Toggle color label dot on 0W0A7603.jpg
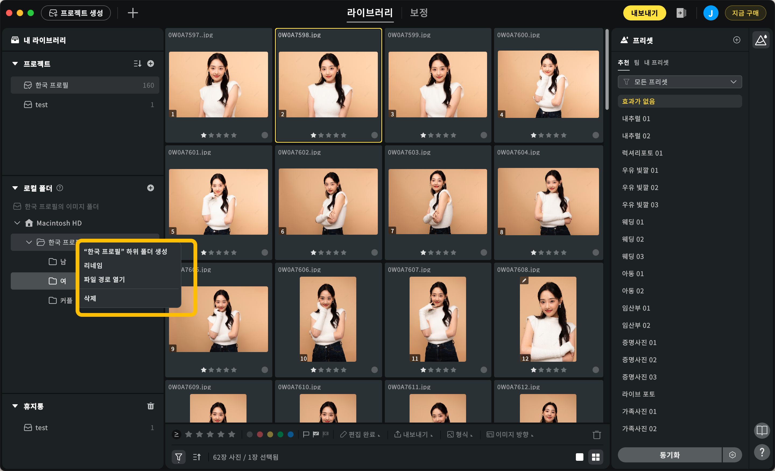The height and width of the screenshot is (471, 775). 484,252
